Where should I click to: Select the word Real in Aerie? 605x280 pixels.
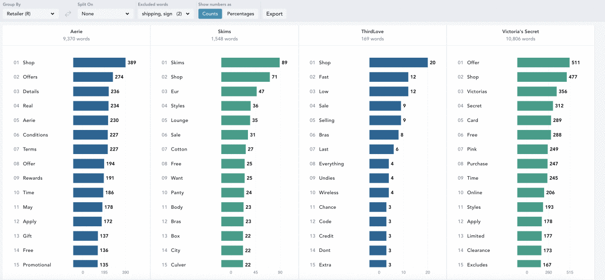[x=28, y=106]
